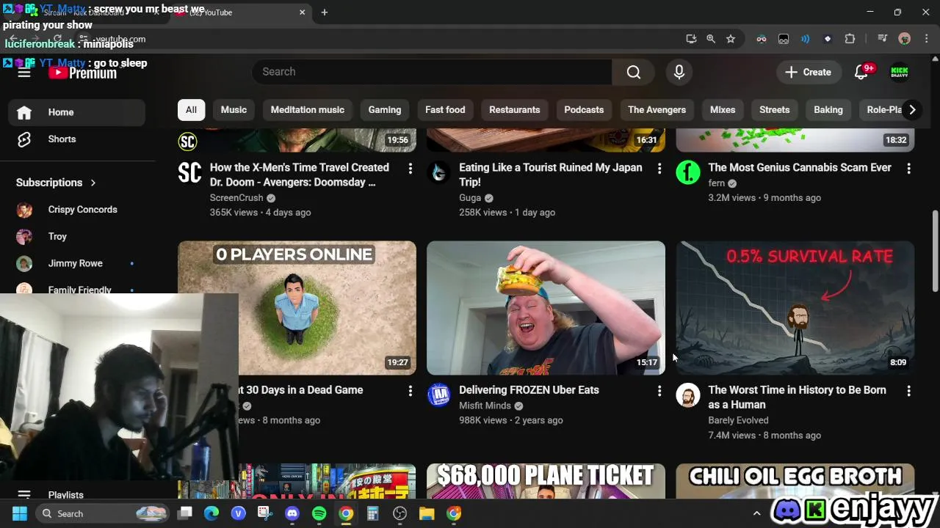The image size is (940, 528).
Task: Open video The Most Genius Cannabis Scam Ever
Action: pos(800,168)
